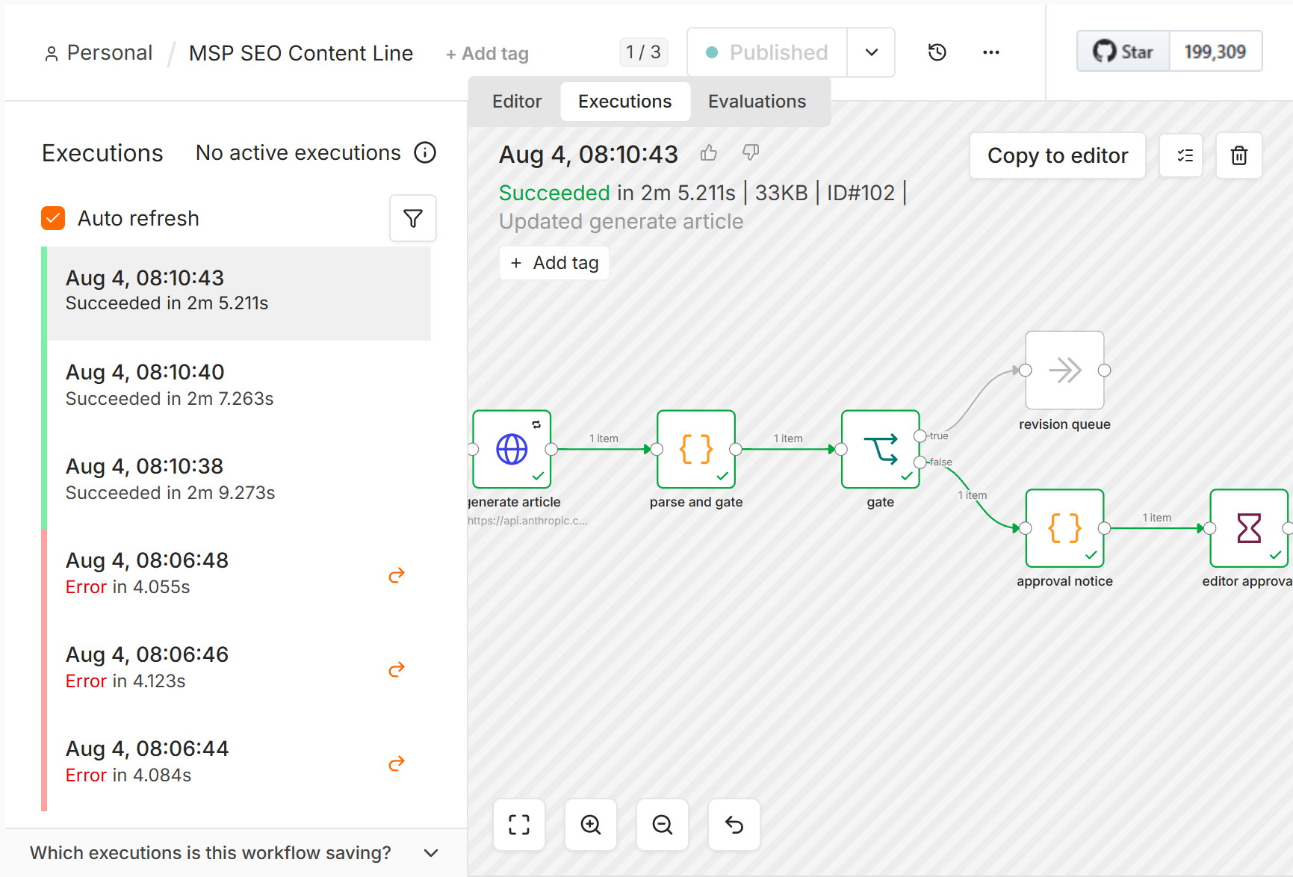Expand 'Which executions is this workflow saving?'
Viewport: 1293px width, 877px height.
coord(235,853)
